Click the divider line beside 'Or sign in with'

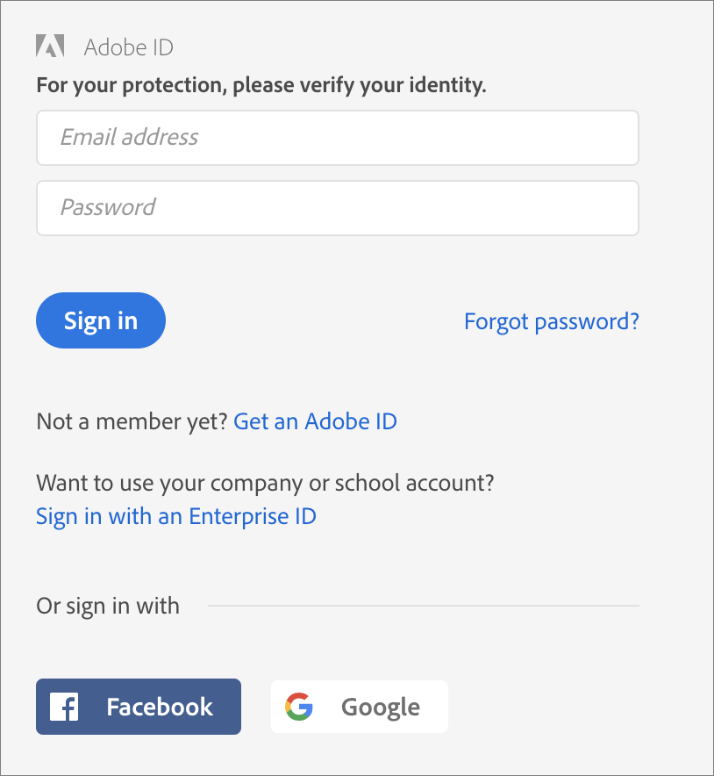click(423, 606)
